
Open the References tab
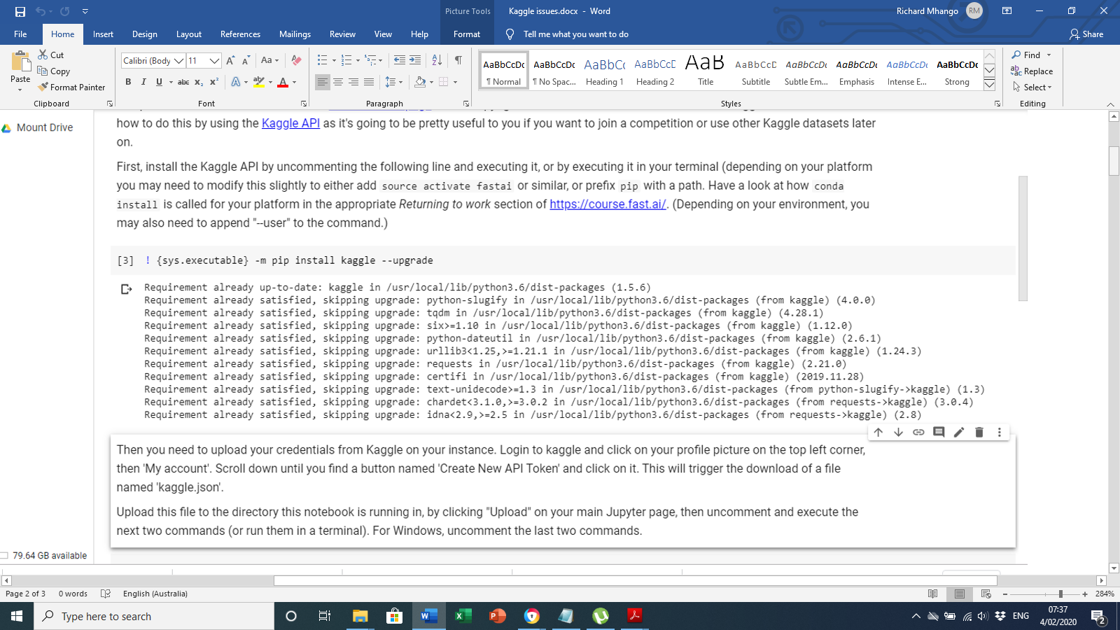[240, 34]
